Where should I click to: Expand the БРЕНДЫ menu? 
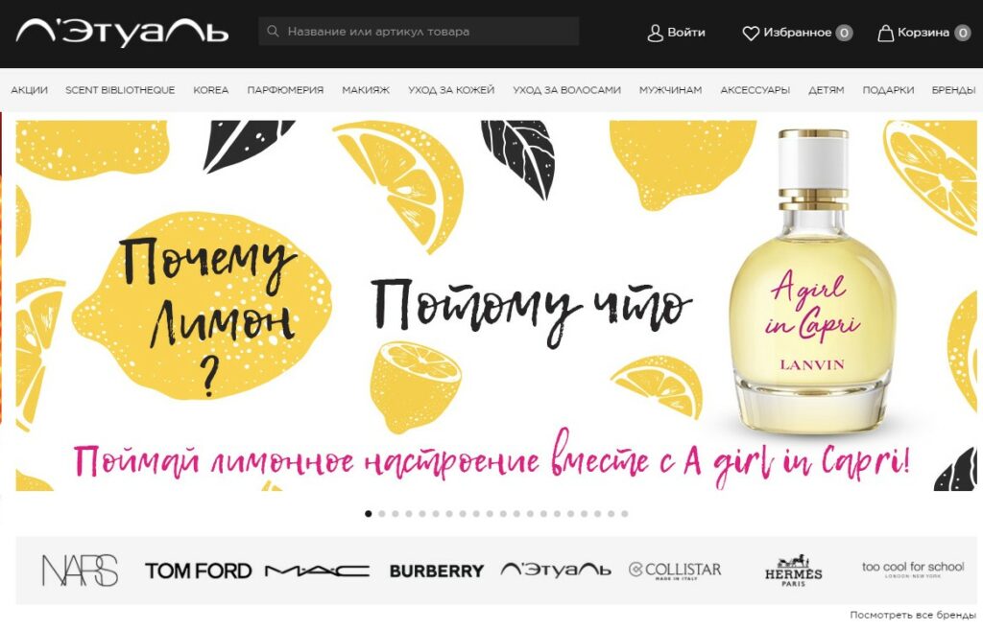point(953,90)
